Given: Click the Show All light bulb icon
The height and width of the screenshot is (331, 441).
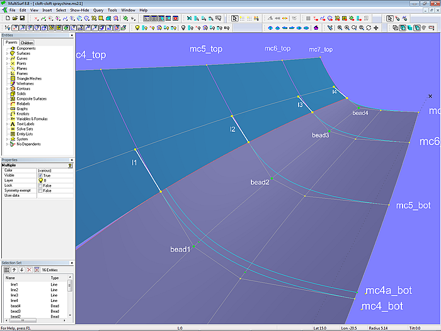Looking at the screenshot, I should 137,28.
